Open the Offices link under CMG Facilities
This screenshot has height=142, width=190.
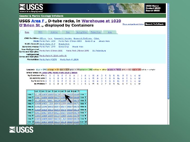click(43, 38)
